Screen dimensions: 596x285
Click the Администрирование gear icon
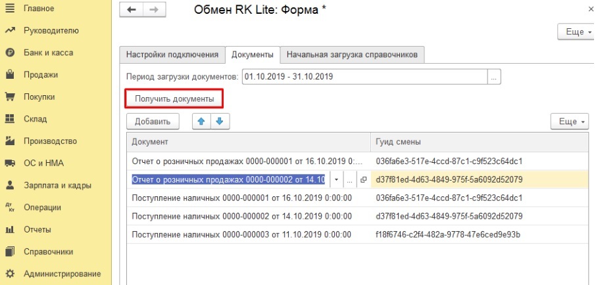[10, 274]
